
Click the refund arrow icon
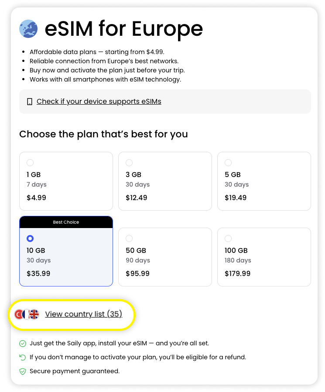[23, 358]
